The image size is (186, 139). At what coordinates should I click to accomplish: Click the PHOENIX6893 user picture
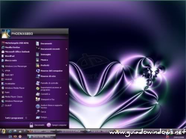[6, 33]
